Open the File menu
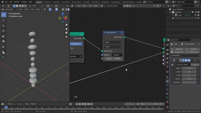Image resolution: width=201 pixels, height=113 pixels. (x=6, y=2)
